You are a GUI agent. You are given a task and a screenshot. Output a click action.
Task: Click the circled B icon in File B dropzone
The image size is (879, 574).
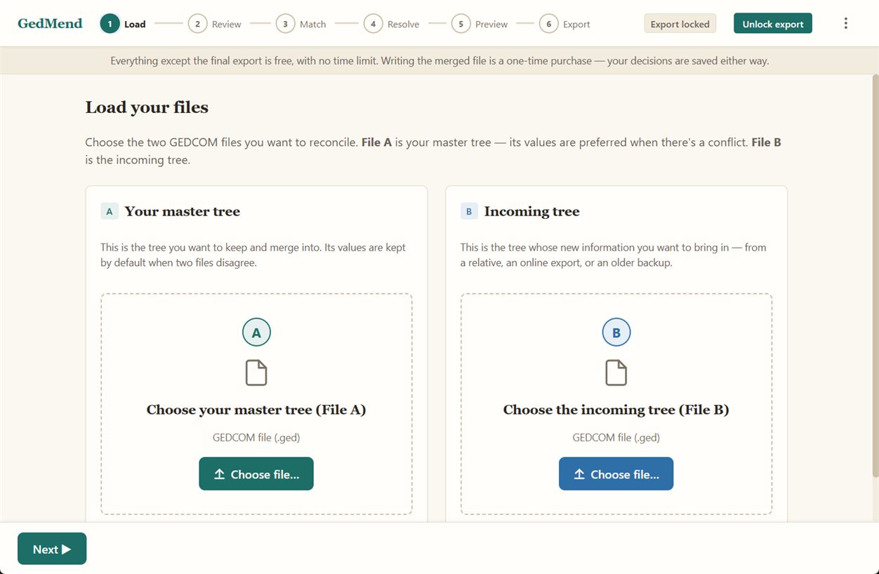tap(616, 333)
